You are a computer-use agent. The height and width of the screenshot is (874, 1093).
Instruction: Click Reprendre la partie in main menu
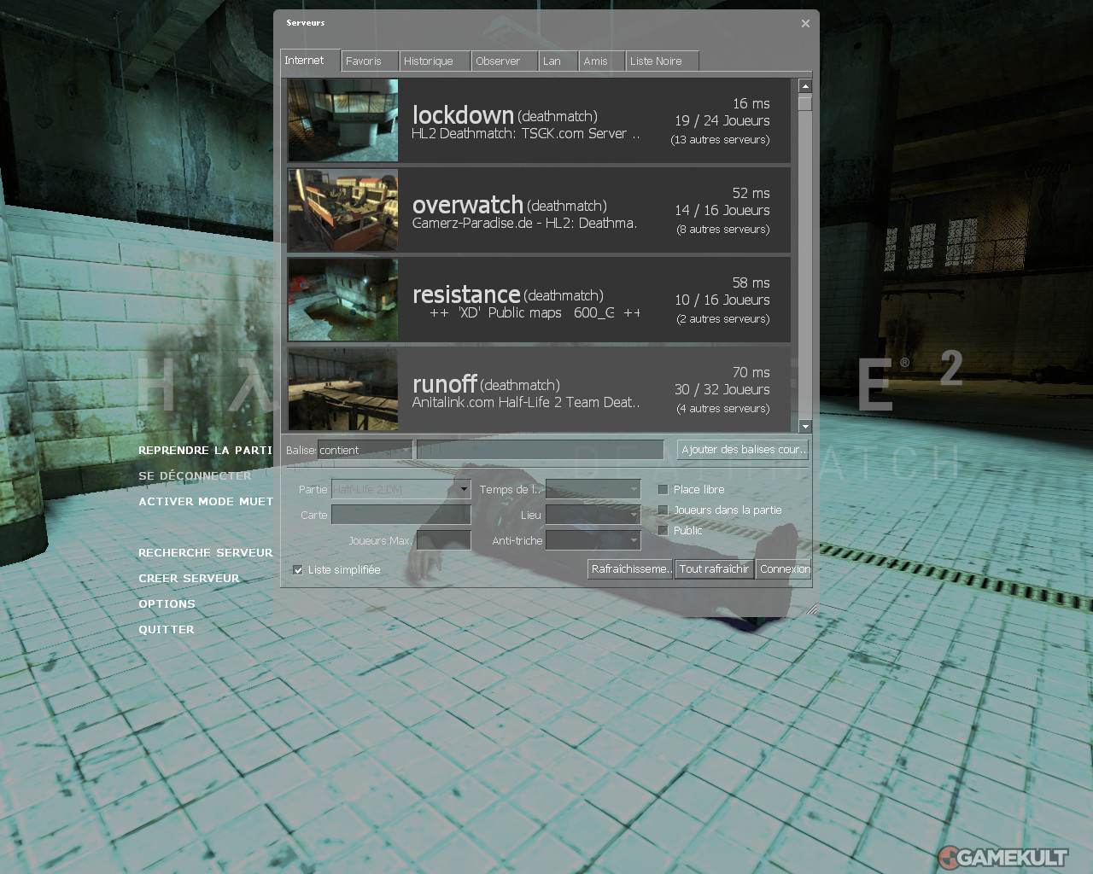click(206, 451)
